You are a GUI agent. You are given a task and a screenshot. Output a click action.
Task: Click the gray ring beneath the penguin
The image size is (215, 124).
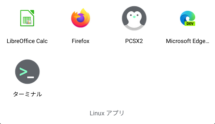(x=134, y=28)
